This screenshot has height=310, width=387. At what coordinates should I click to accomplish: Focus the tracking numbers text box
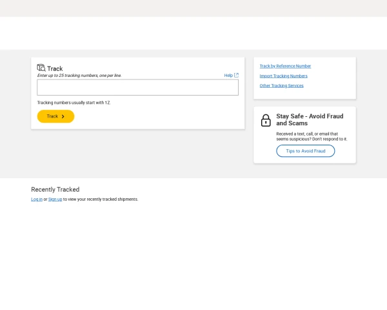137,87
